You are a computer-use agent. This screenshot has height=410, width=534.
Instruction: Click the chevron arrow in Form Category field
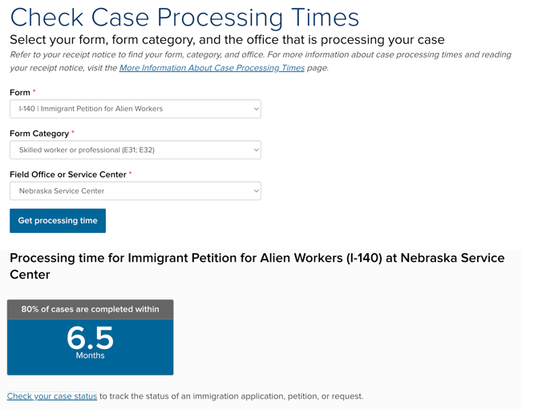coord(256,150)
